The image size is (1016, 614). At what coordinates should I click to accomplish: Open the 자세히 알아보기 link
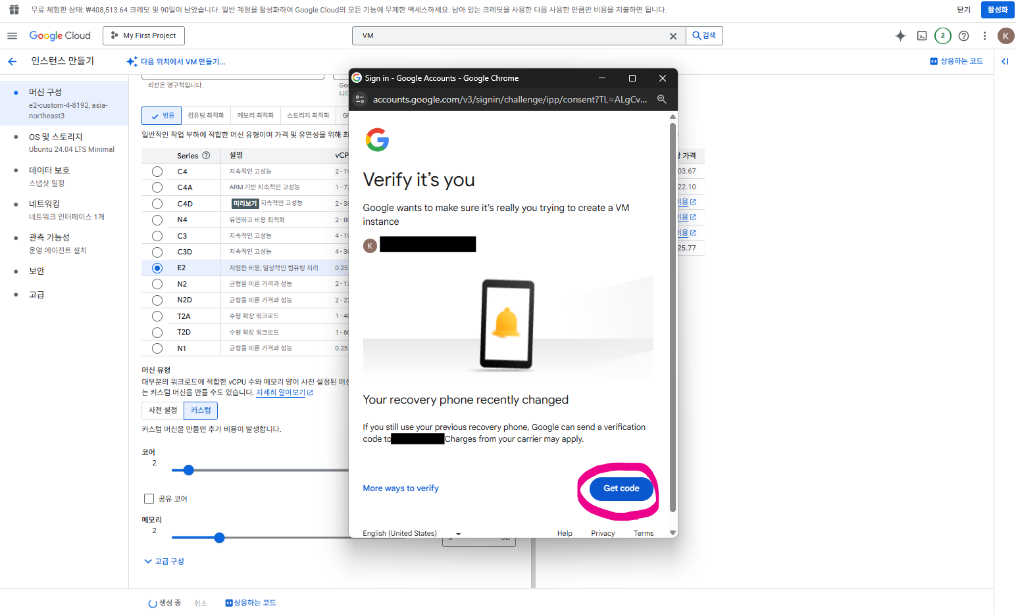pyautogui.click(x=284, y=392)
